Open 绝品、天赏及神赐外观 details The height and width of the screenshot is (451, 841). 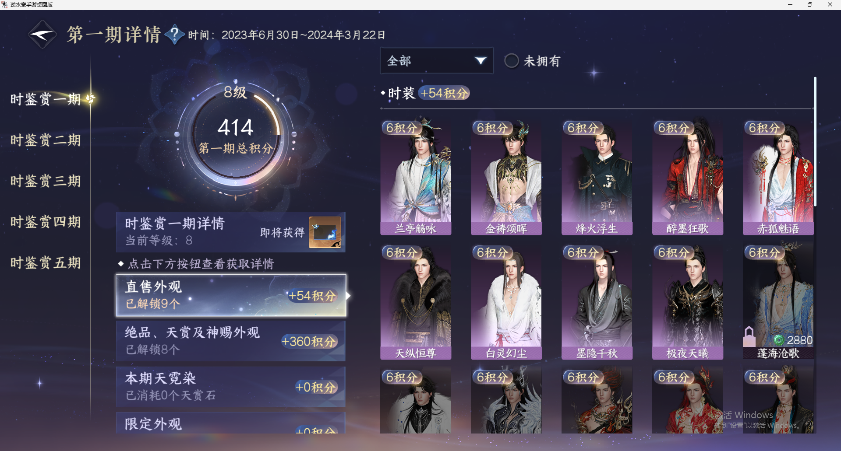[231, 341]
